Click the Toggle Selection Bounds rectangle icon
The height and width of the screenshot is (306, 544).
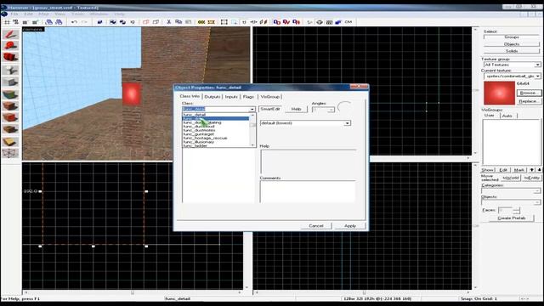pyautogui.click(x=224, y=22)
